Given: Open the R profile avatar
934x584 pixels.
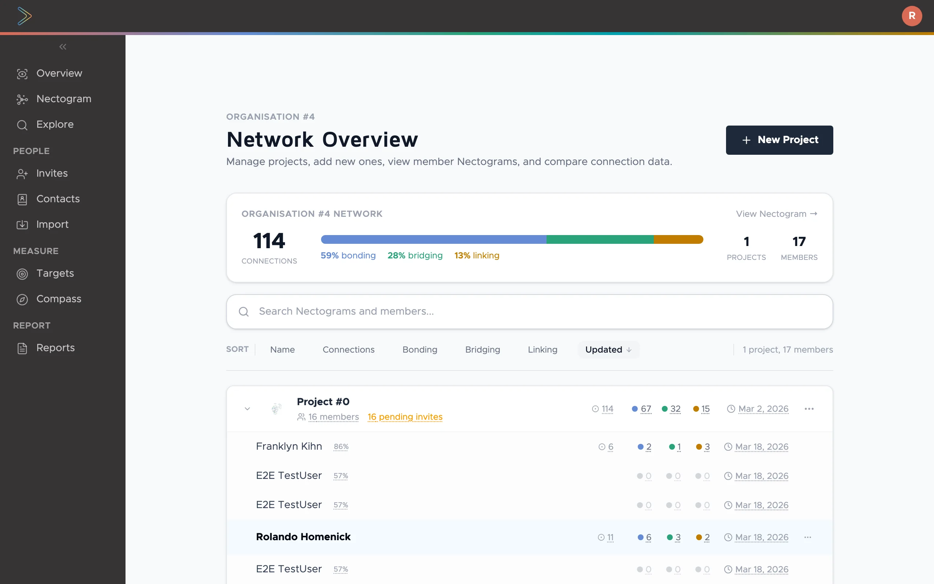Looking at the screenshot, I should (912, 16).
